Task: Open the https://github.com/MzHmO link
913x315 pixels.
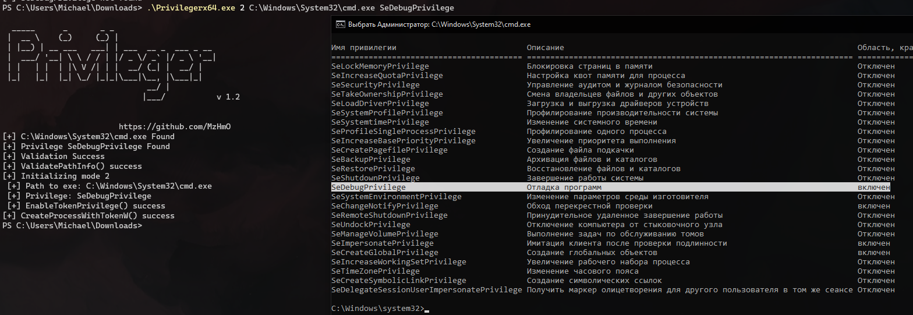Action: click(x=175, y=127)
